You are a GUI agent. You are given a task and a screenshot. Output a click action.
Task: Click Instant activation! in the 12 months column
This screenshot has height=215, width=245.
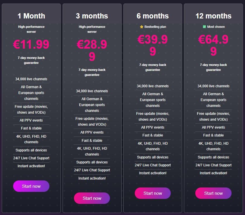click(x=213, y=173)
